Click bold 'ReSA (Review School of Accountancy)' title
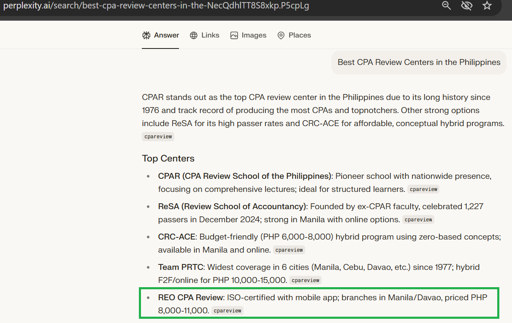 (x=232, y=207)
